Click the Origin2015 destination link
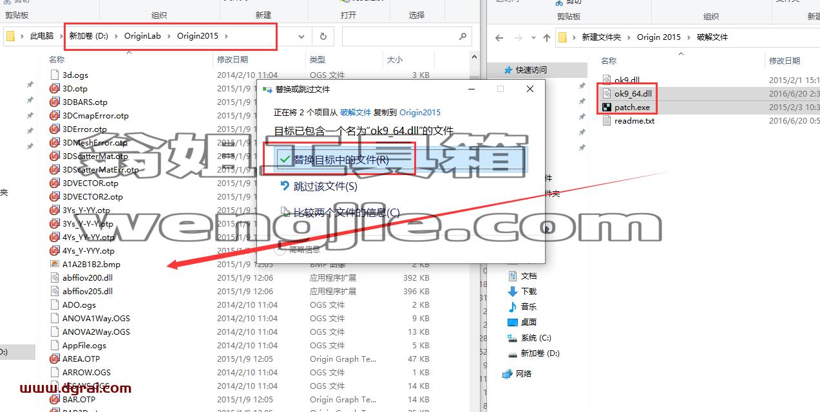820x412 pixels. 420,112
